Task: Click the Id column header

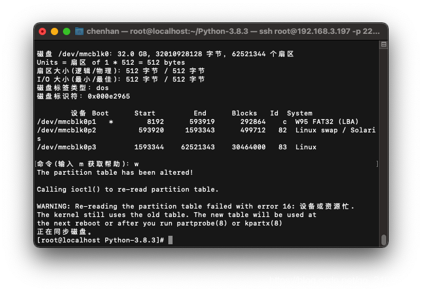Action: [274, 114]
